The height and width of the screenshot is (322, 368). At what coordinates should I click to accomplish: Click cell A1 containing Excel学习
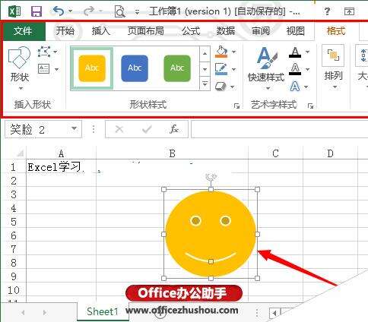click(x=61, y=167)
